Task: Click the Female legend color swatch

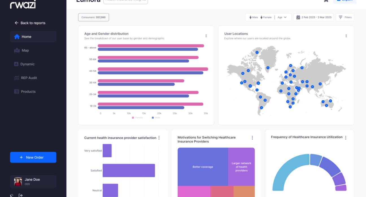Action: pyautogui.click(x=133, y=118)
